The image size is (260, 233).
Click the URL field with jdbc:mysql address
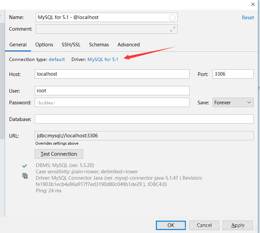coord(144,136)
